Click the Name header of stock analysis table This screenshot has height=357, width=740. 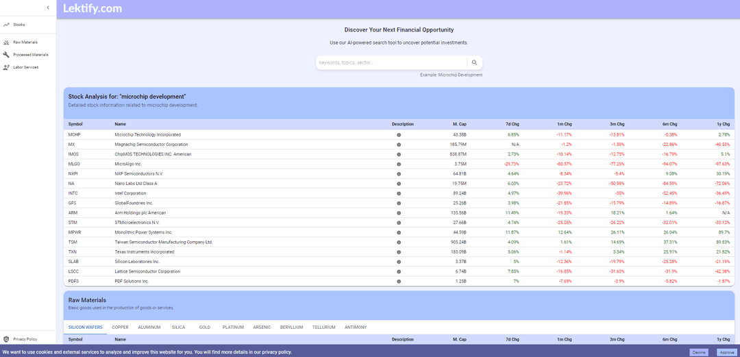[121, 124]
